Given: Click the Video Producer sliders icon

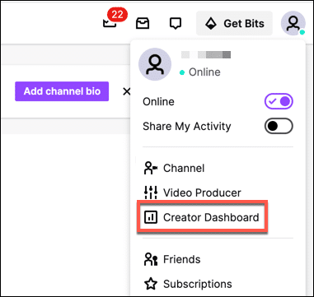Looking at the screenshot, I should pyautogui.click(x=151, y=193).
